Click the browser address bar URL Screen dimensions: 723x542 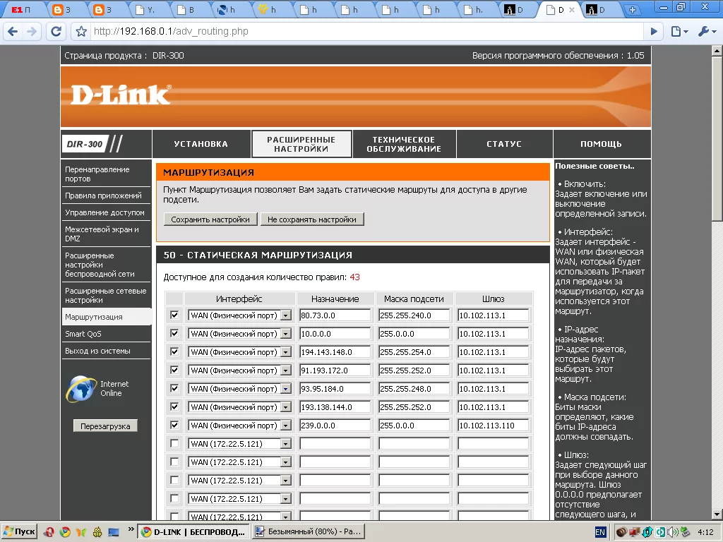[171, 31]
